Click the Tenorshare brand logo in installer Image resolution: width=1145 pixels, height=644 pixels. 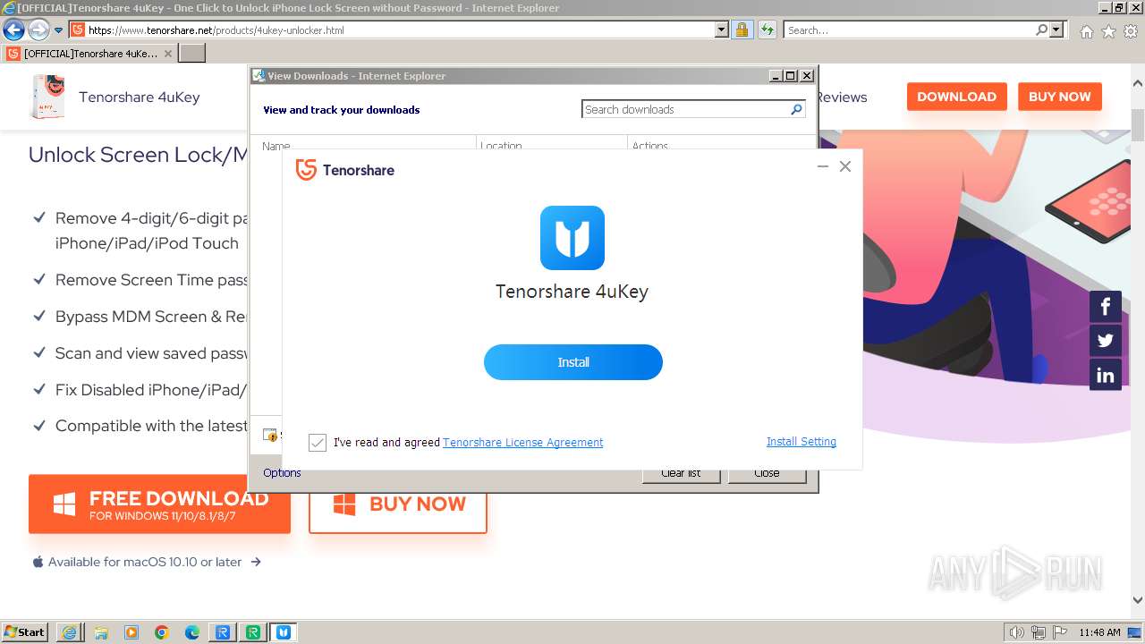pos(345,170)
